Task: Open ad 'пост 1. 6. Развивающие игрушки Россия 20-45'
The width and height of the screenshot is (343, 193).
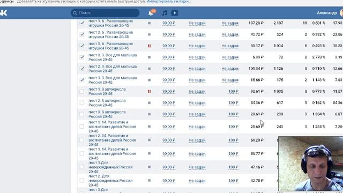Action: coord(111,23)
